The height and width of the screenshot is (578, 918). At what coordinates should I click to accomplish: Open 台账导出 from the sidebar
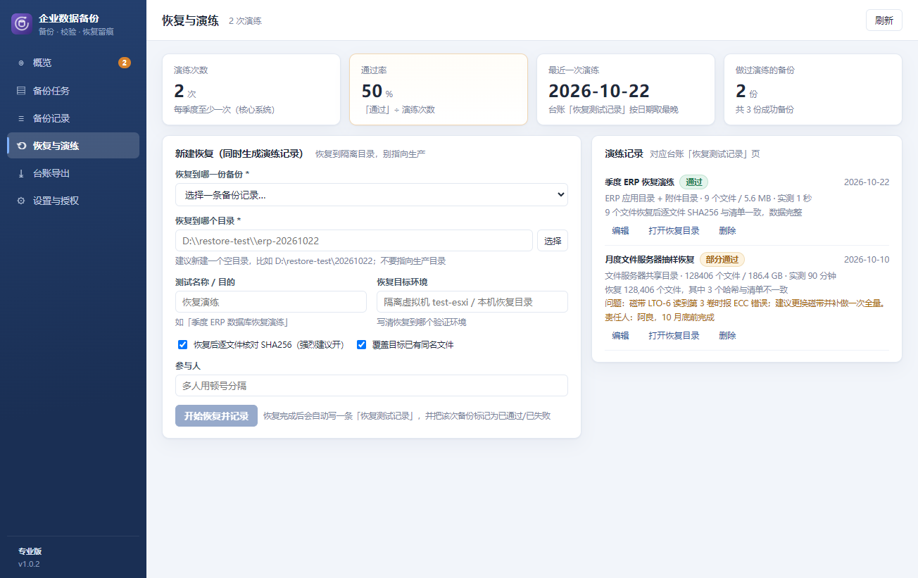click(73, 173)
